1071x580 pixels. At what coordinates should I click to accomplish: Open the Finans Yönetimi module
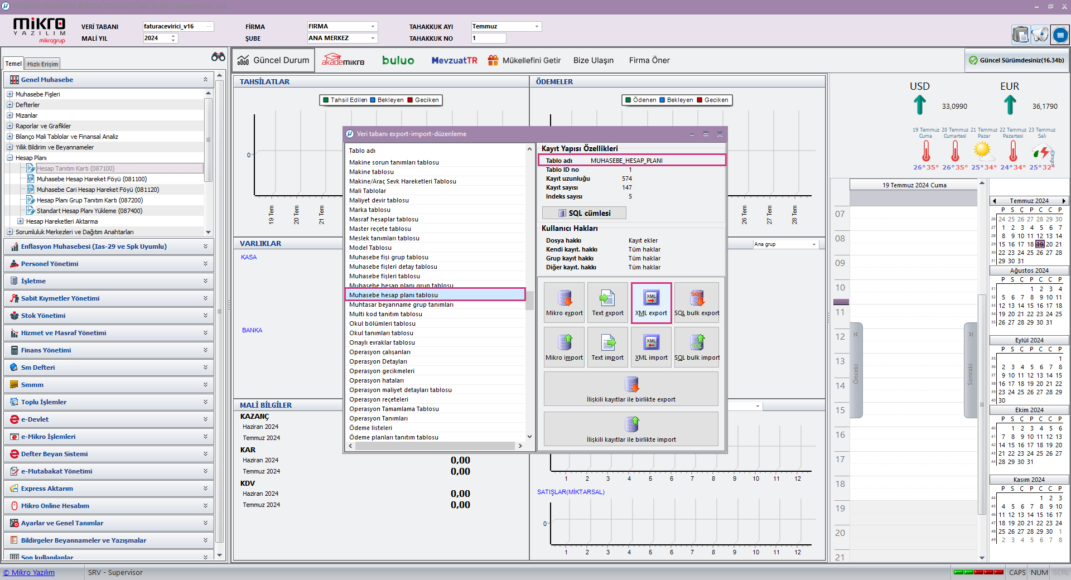click(x=109, y=350)
